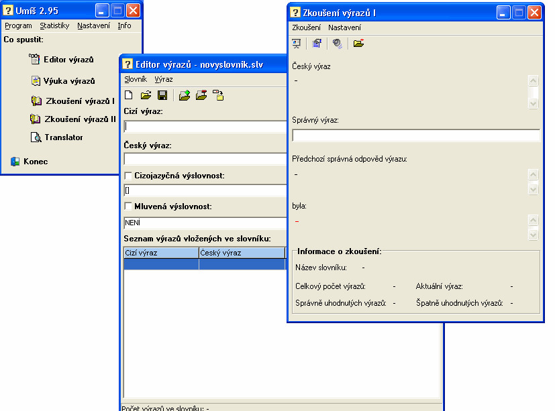The image size is (555, 411).
Task: Click the move-expression-to-folder icon in Editor
Action: 218,95
